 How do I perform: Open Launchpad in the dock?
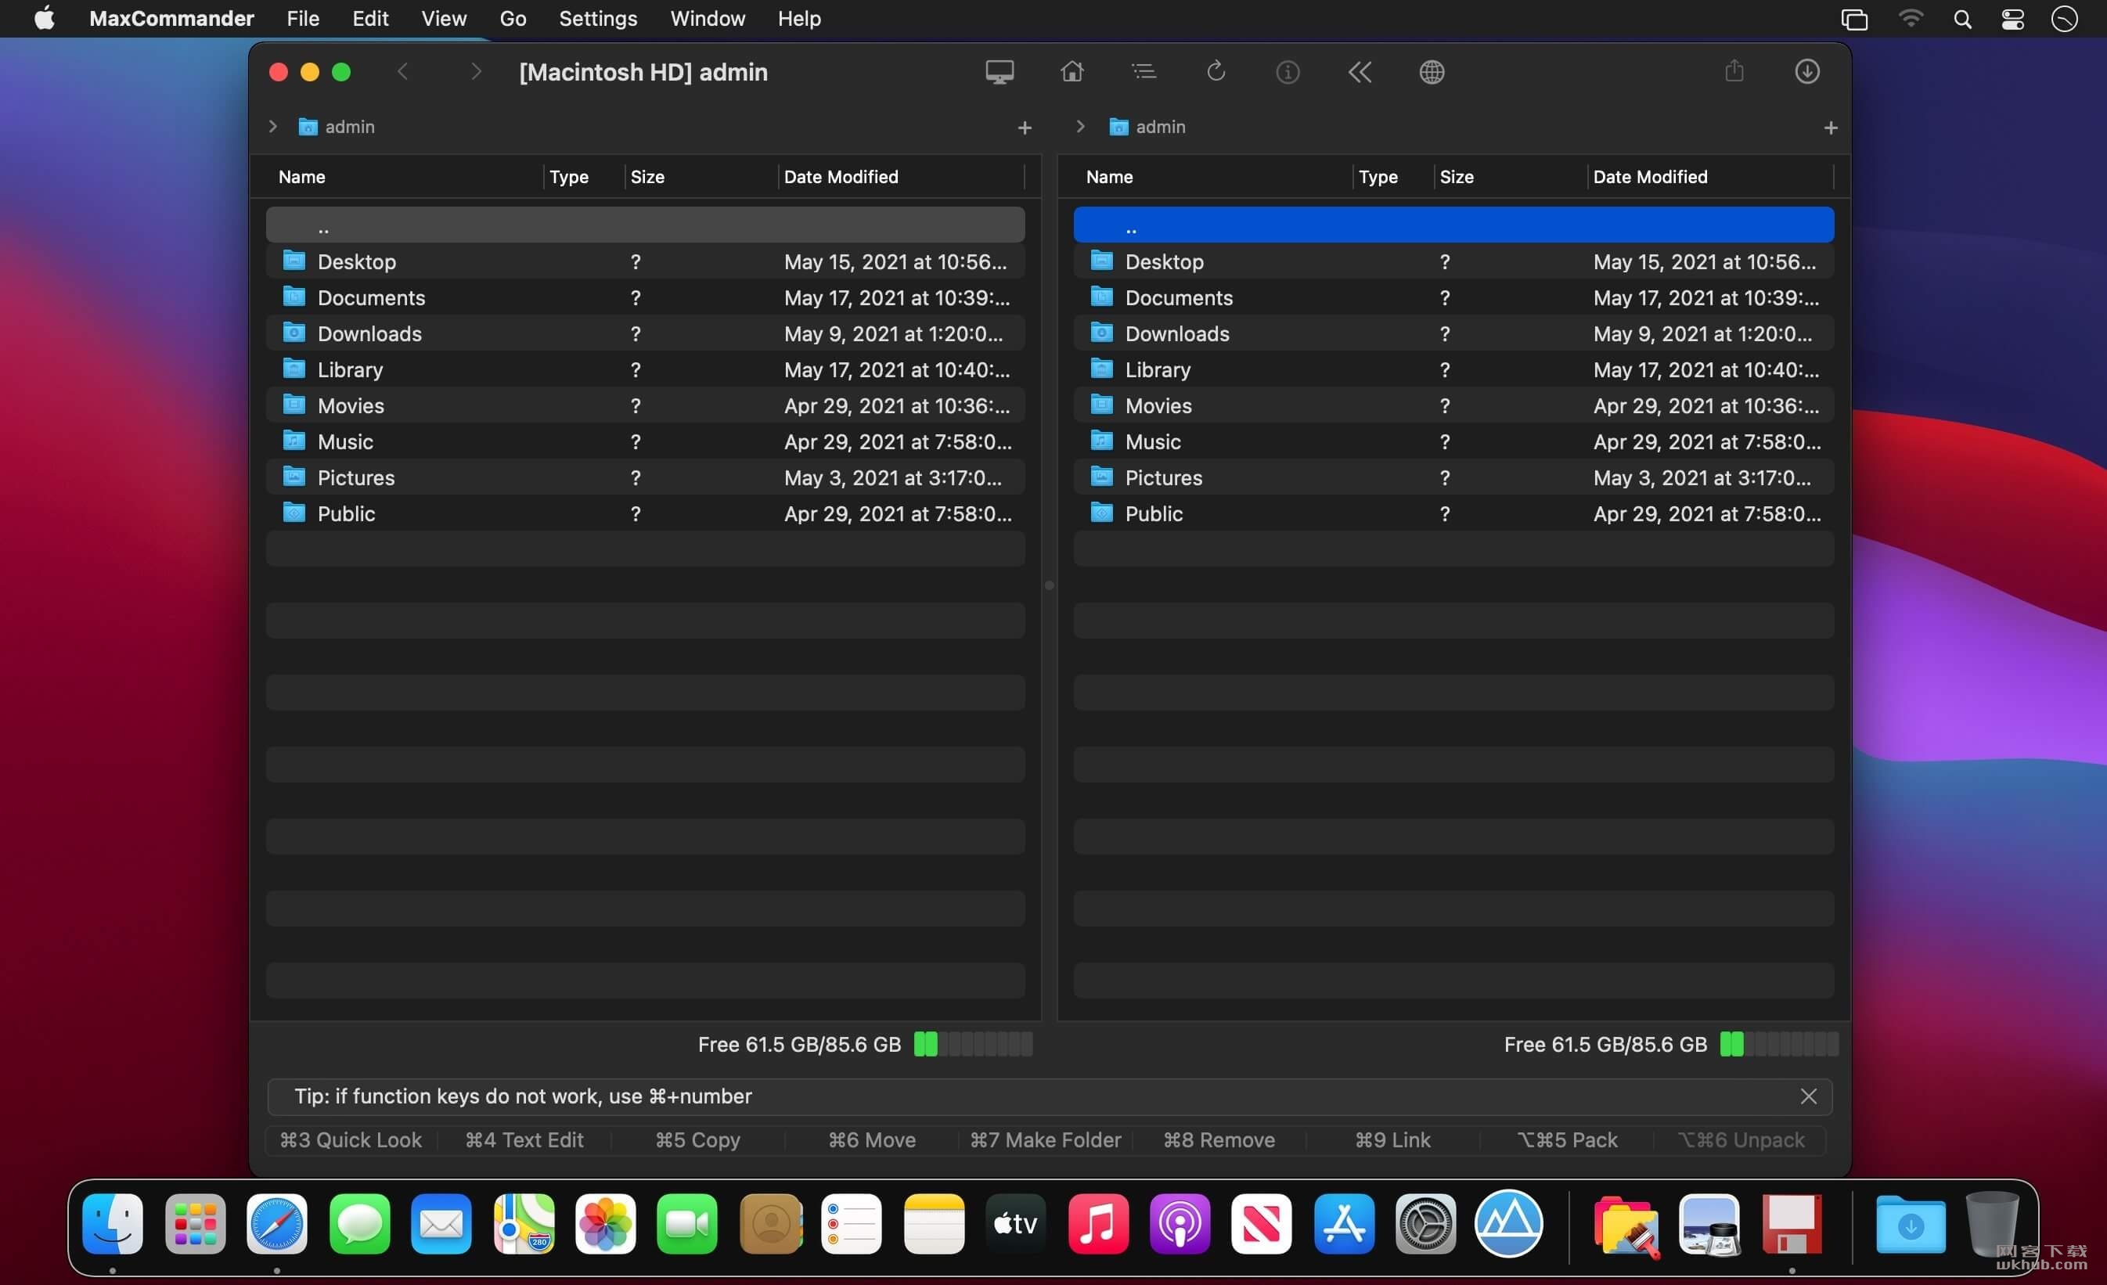195,1223
